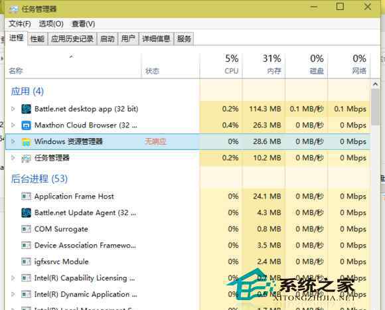Expand Intel(R) Dynamic Application entry
The width and height of the screenshot is (385, 310).
pos(13,294)
